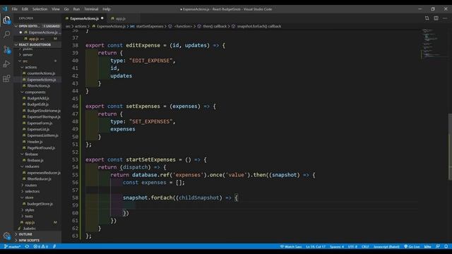
Task: Click the open changes icon in the editor toolbar
Action: pos(427,18)
